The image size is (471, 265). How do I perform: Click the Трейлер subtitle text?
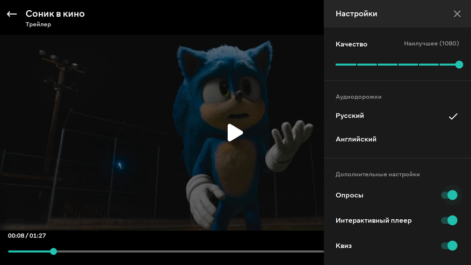tap(38, 24)
